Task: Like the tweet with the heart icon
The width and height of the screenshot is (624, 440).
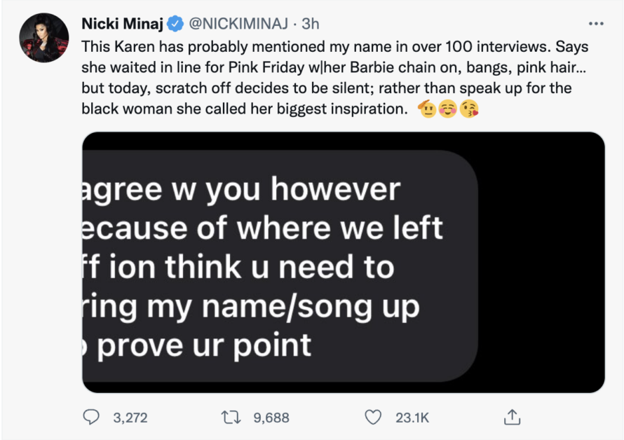Action: [373, 418]
